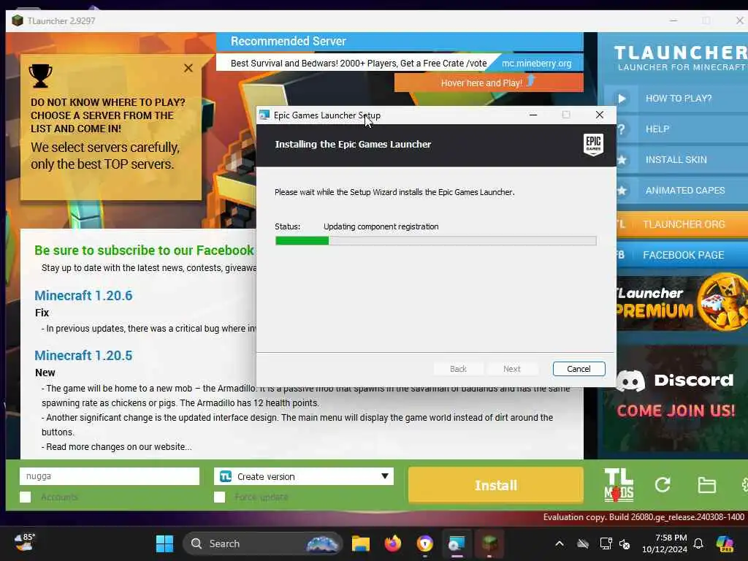Click the Brave browser taskbar icon
Image resolution: width=748 pixels, height=561 pixels.
(x=424, y=543)
